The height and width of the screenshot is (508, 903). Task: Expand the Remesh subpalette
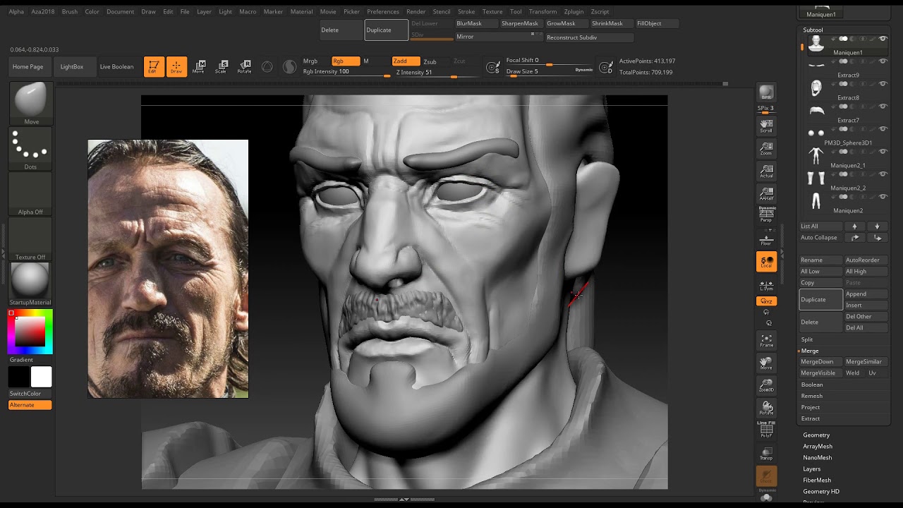click(811, 396)
